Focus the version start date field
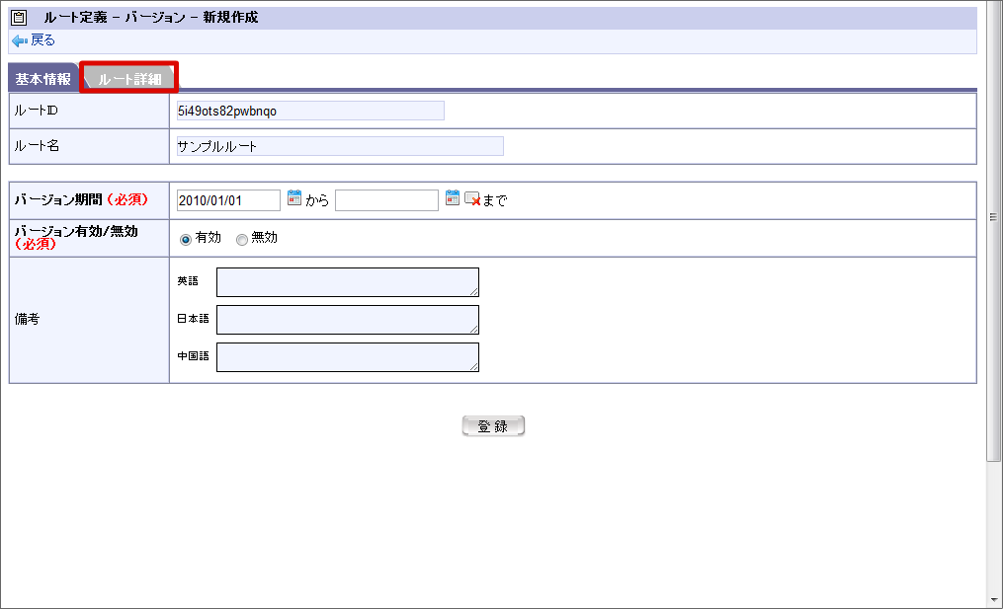This screenshot has width=1003, height=609. (x=228, y=200)
